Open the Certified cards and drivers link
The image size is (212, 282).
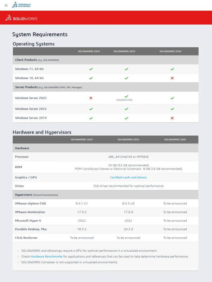pyautogui.click(x=128, y=177)
